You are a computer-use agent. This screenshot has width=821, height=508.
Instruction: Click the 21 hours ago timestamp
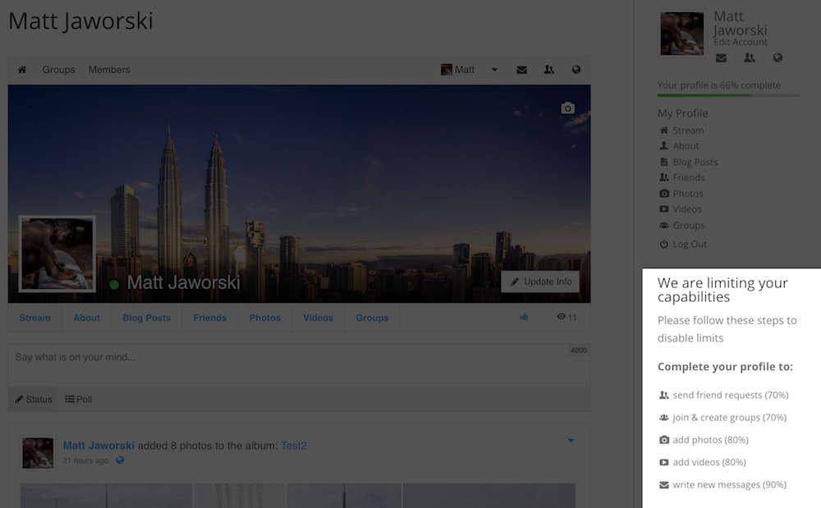click(x=85, y=460)
